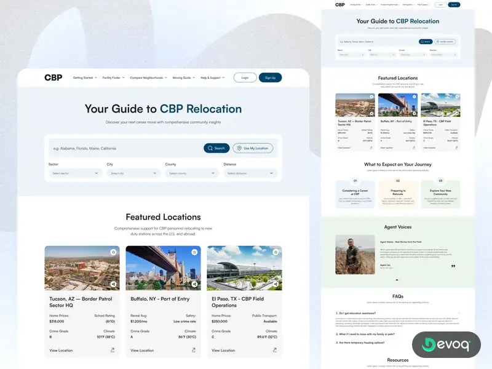Open El Paso card in the full-page preview

(x=440, y=122)
